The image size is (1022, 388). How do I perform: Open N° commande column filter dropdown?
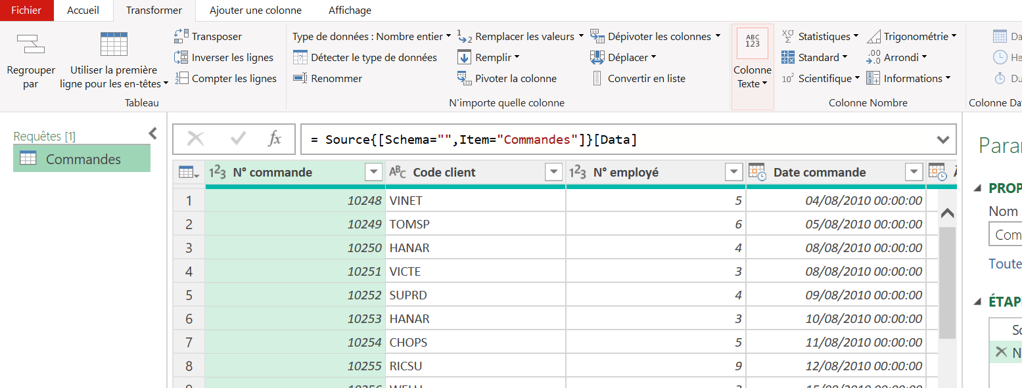point(373,172)
